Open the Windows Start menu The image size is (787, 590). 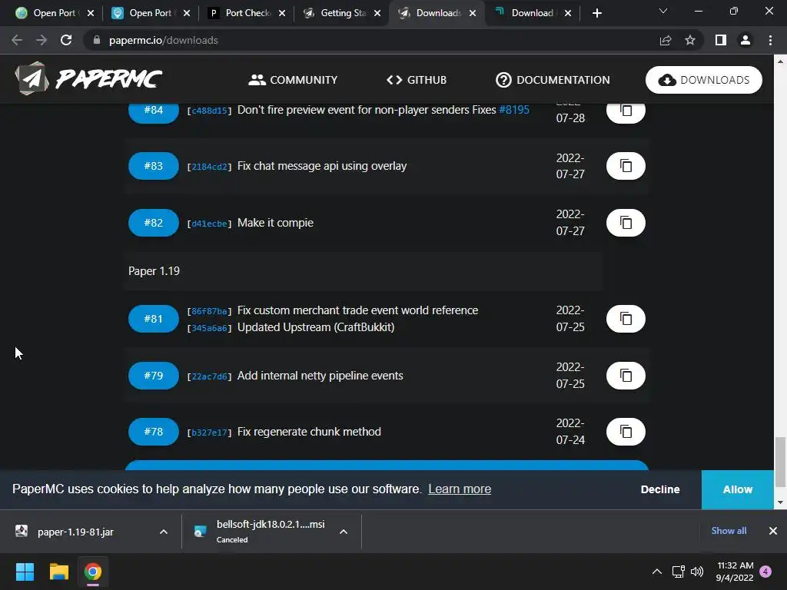(x=25, y=572)
